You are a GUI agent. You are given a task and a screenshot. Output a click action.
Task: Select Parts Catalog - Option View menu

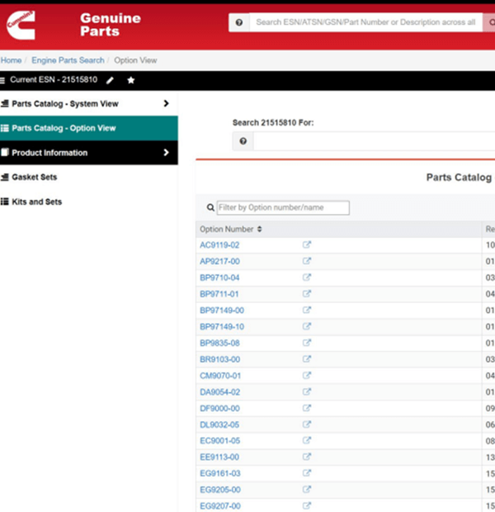tap(89, 128)
